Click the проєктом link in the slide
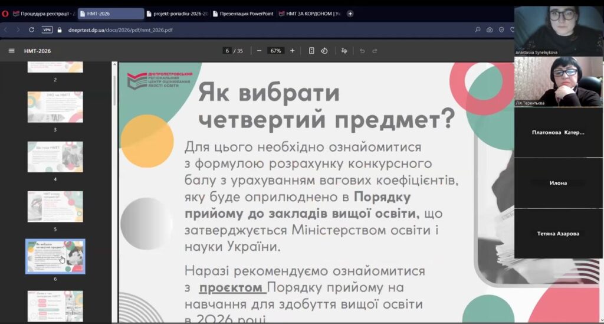This screenshot has width=604, height=324. pos(231,288)
